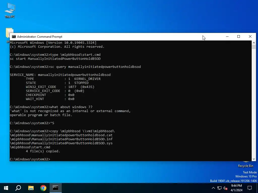Minimize the Command Prompt window
Image resolution: width=258 pixels, height=193 pixels.
[x=227, y=36]
